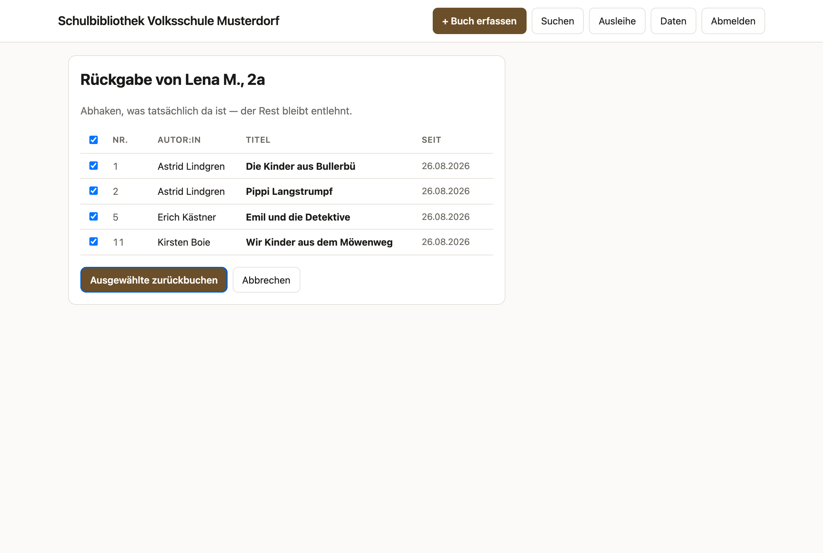Open the Daten menu item
This screenshot has width=823, height=553.
click(x=673, y=21)
